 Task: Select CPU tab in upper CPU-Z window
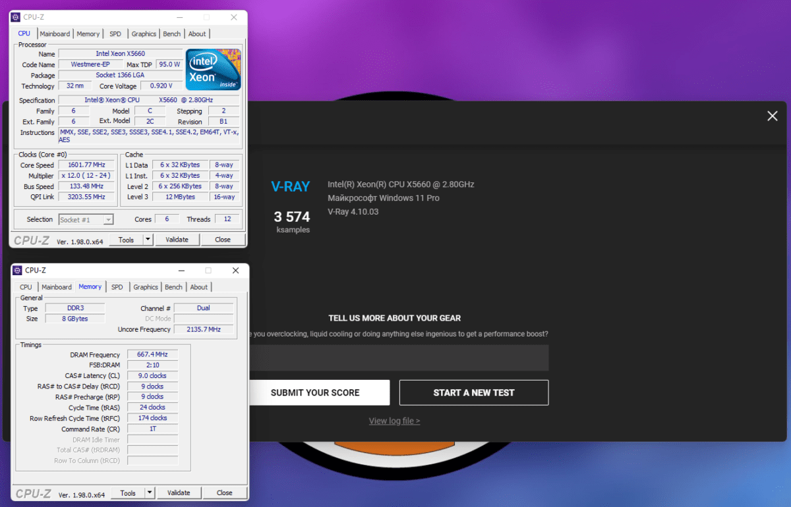pos(24,34)
